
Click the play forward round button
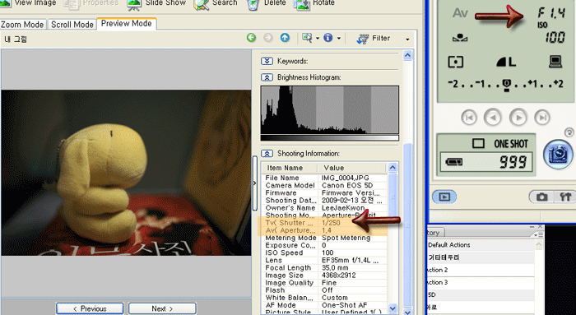(x=518, y=118)
